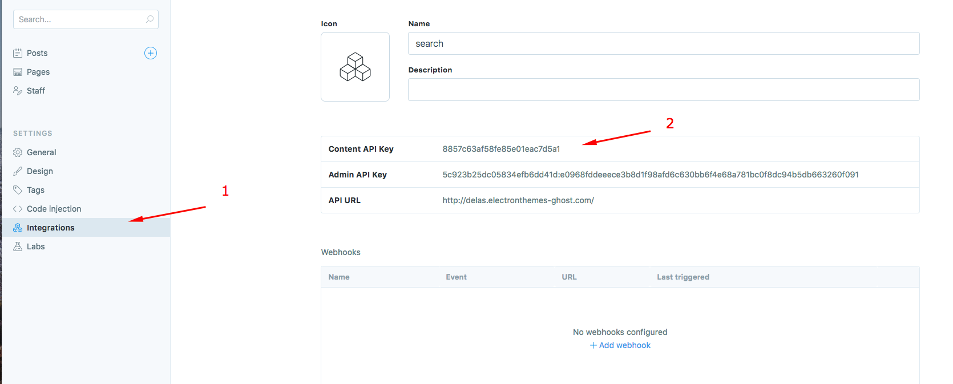Click the Staff people icon
This screenshot has height=384, width=953.
pyautogui.click(x=18, y=91)
